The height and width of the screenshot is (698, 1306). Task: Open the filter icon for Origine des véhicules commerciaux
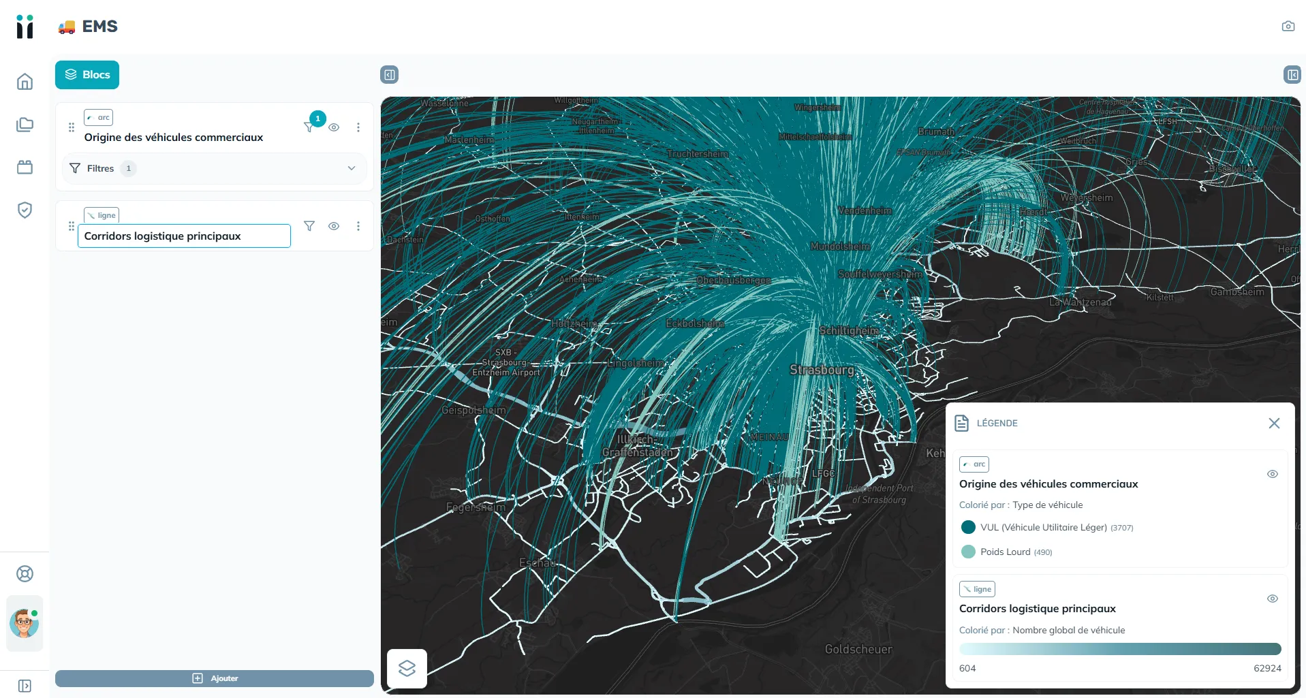pyautogui.click(x=309, y=127)
